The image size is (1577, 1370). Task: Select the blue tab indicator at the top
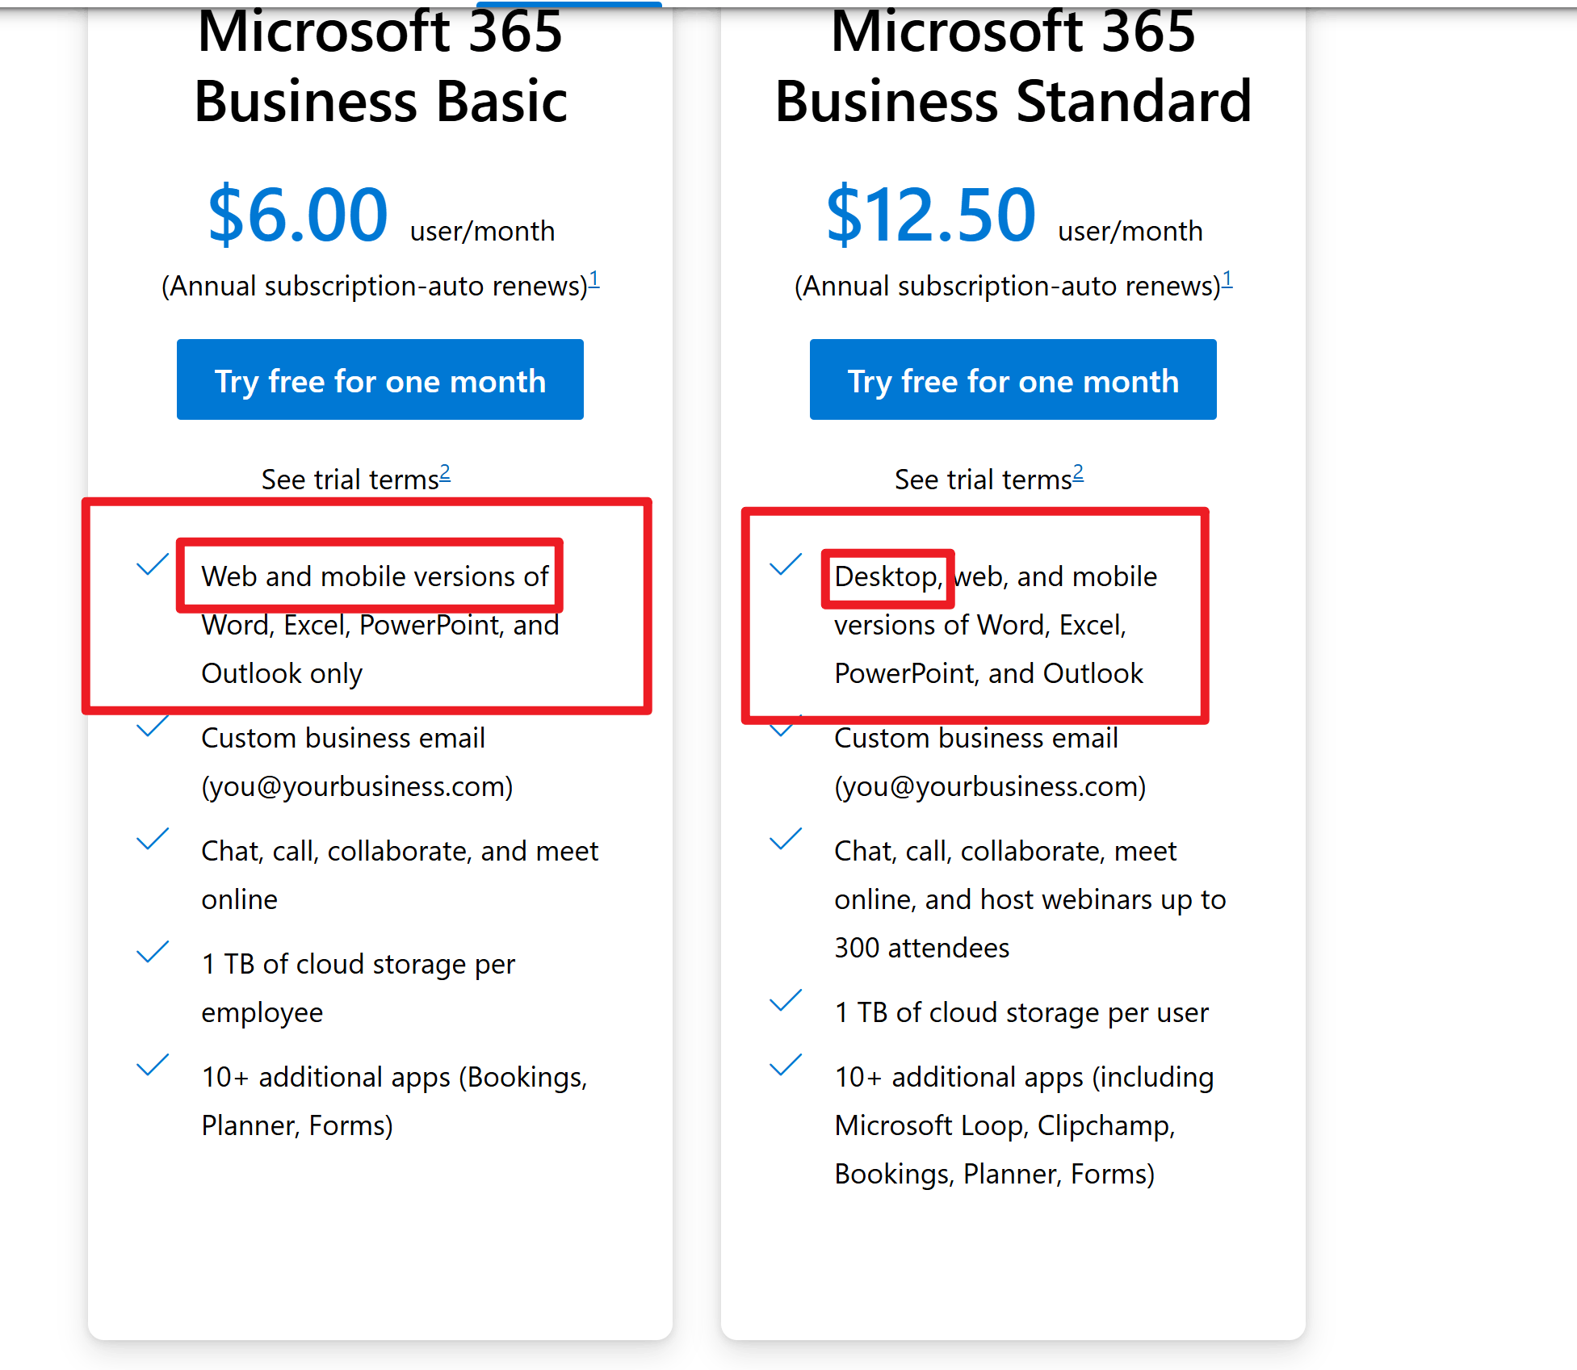568,5
